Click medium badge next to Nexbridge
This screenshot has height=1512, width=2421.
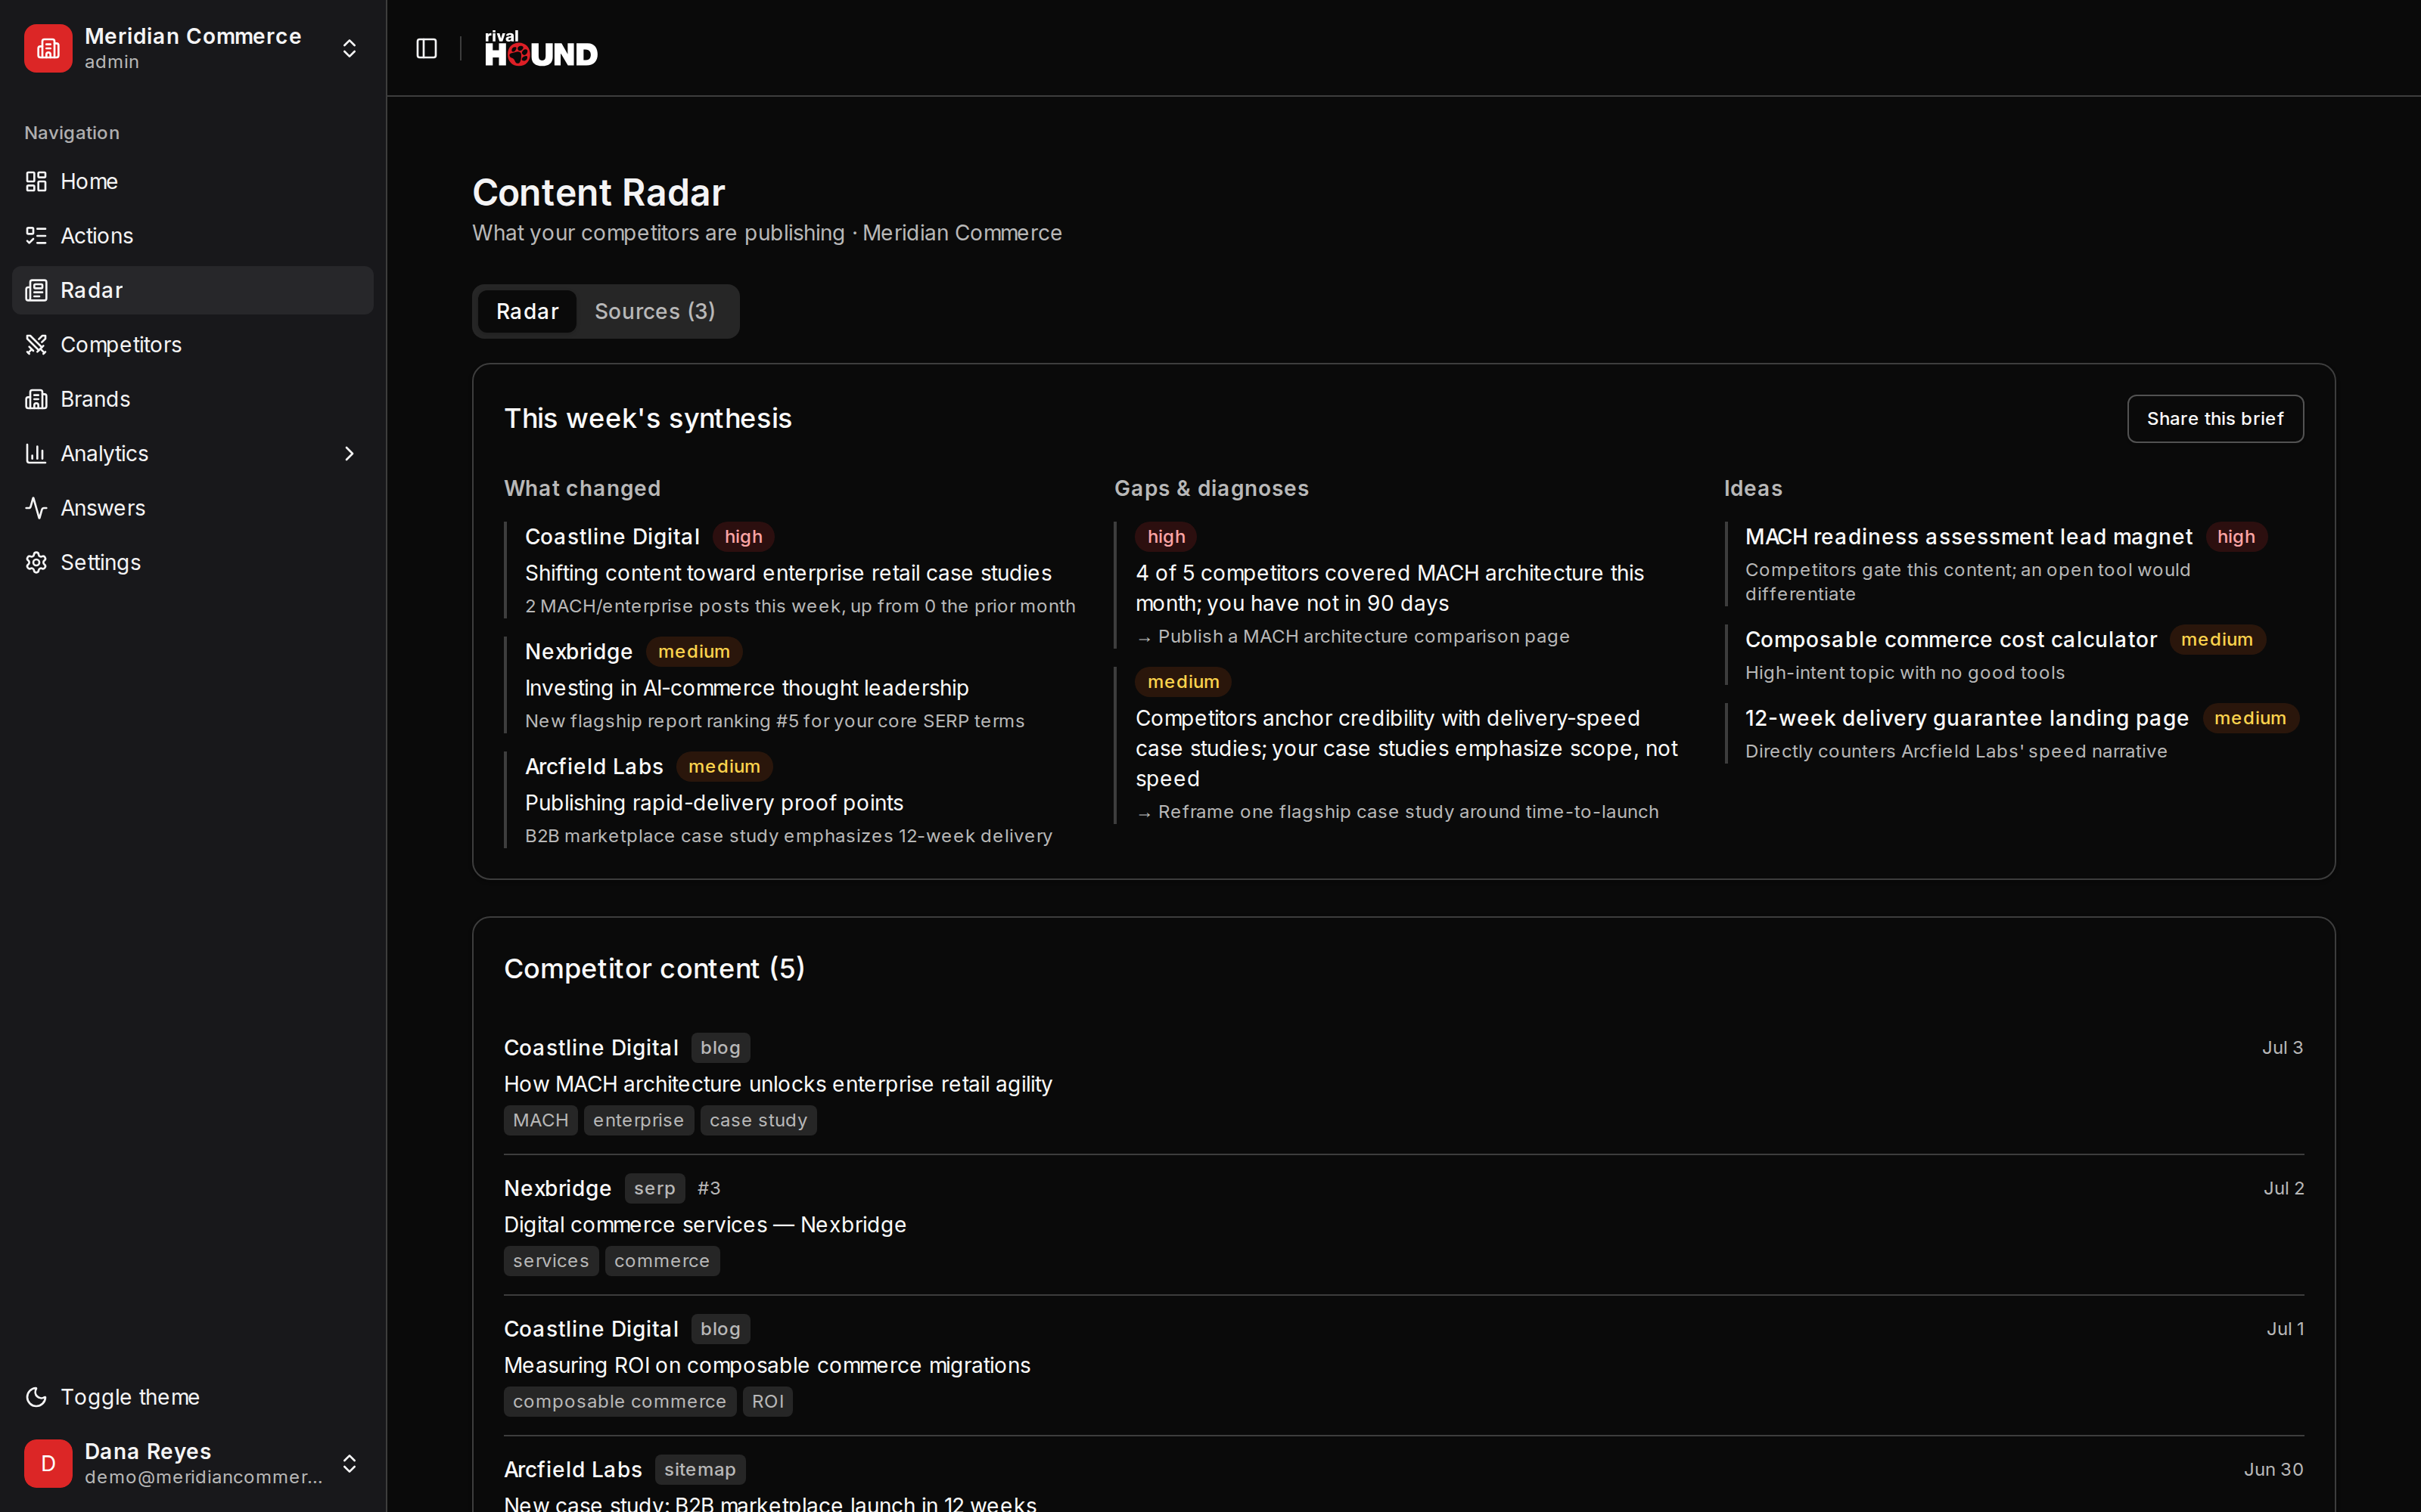coord(695,652)
